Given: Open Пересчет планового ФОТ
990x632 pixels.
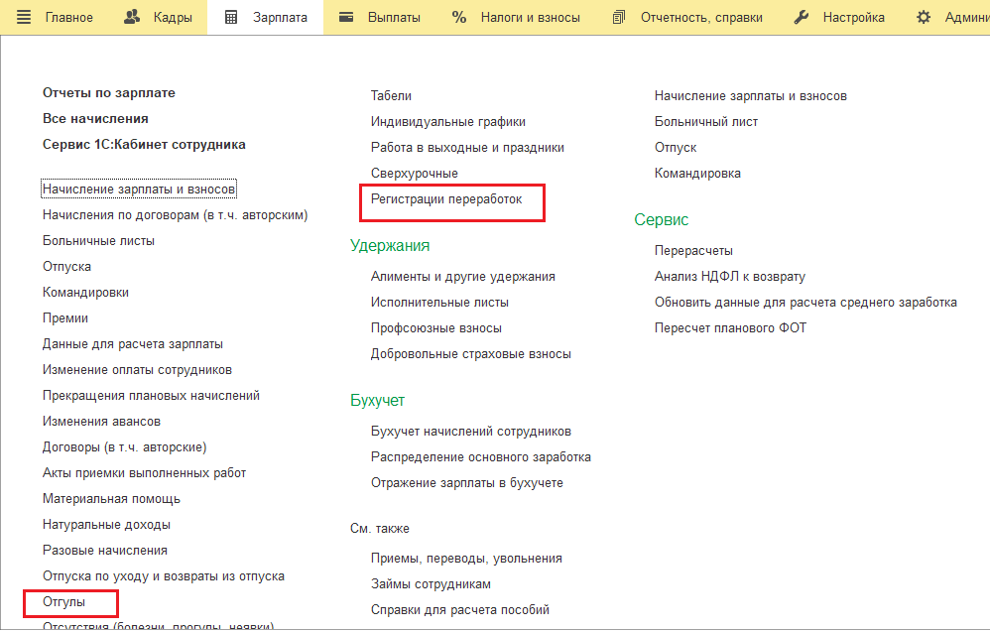Looking at the screenshot, I should (730, 328).
